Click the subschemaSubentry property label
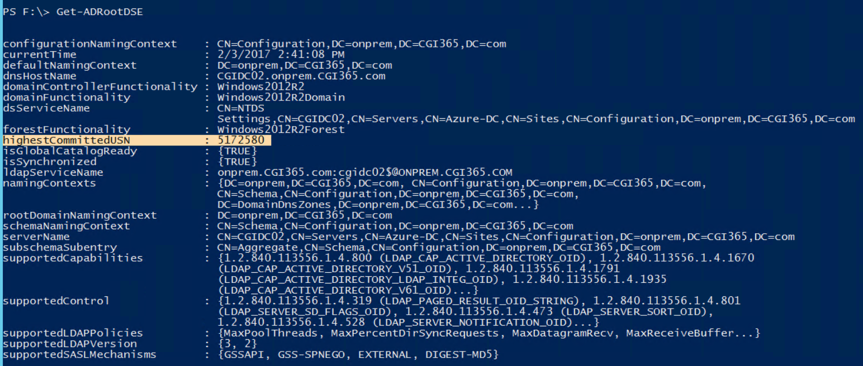The image size is (863, 366). coord(60,247)
